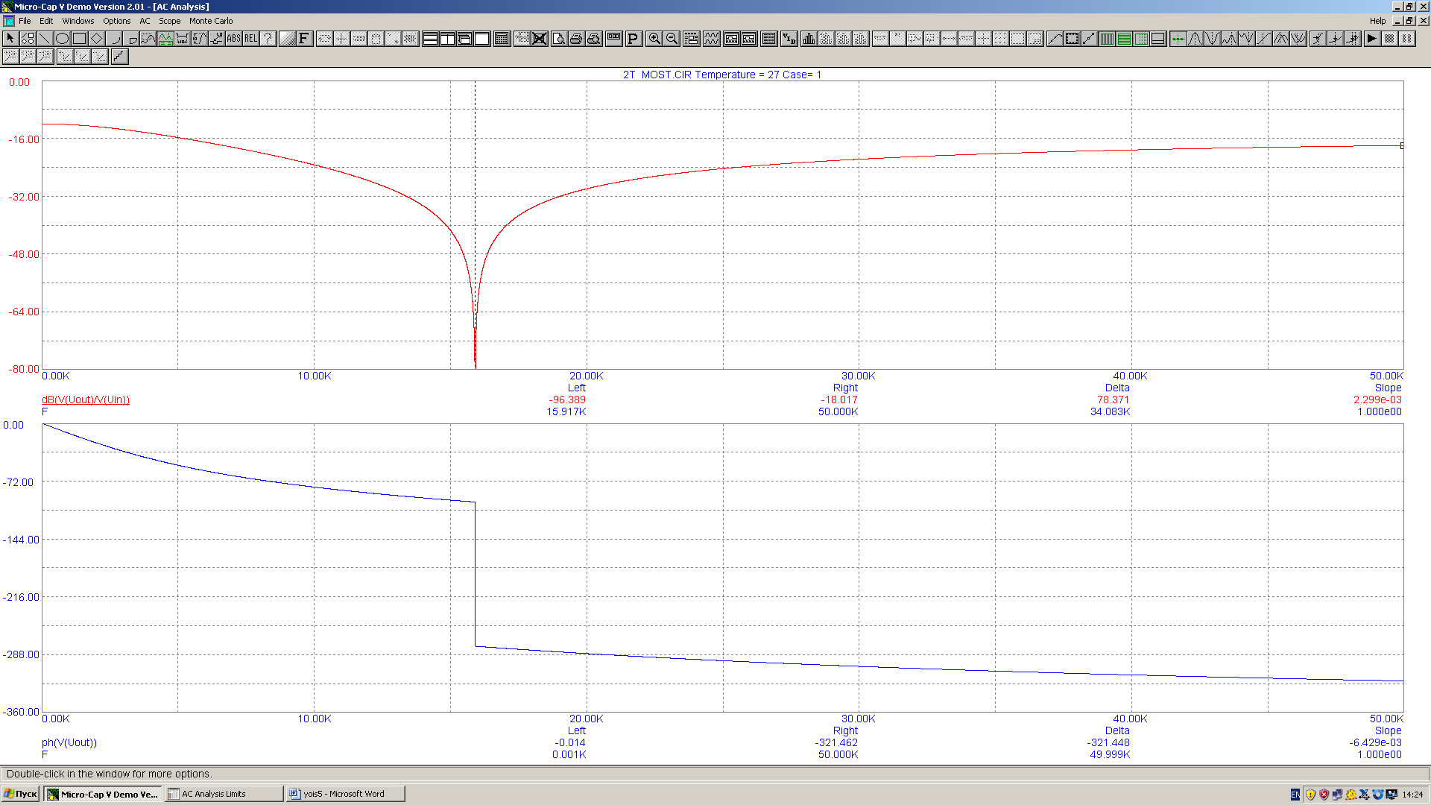Open the Help menu
The image size is (1431, 805).
pyautogui.click(x=1377, y=21)
